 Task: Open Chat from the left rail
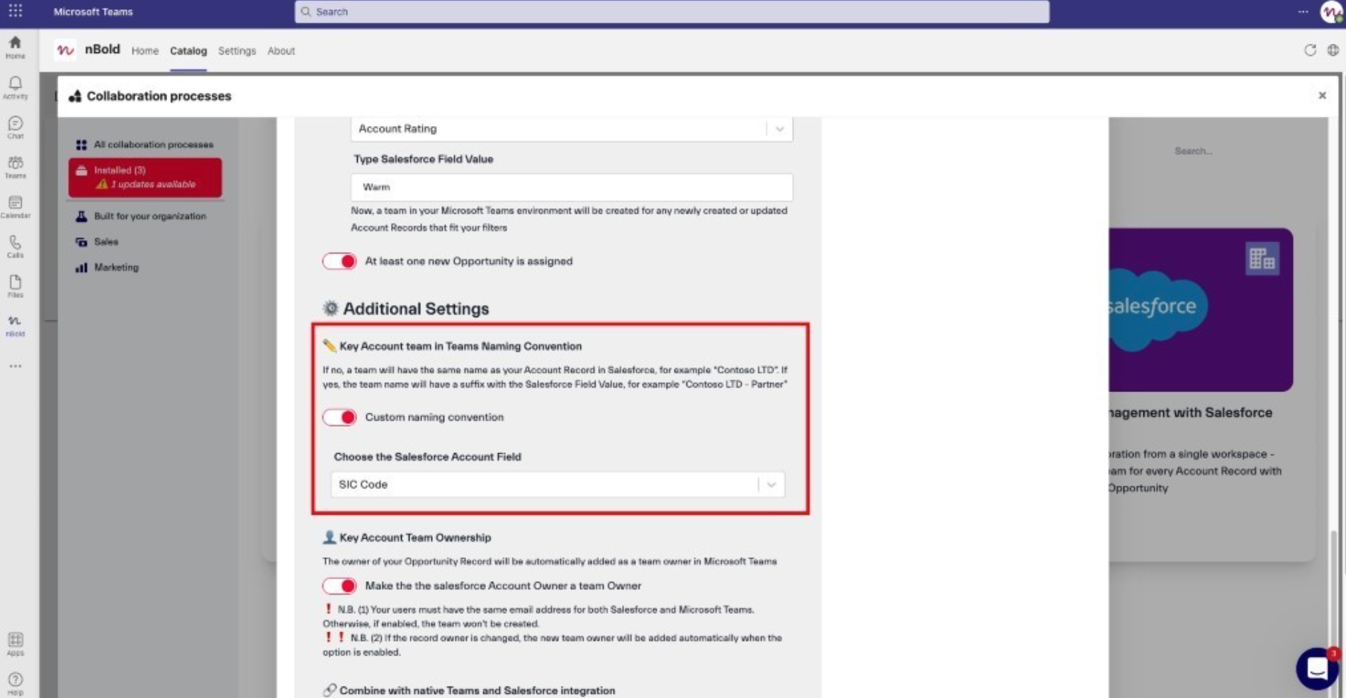coord(15,127)
